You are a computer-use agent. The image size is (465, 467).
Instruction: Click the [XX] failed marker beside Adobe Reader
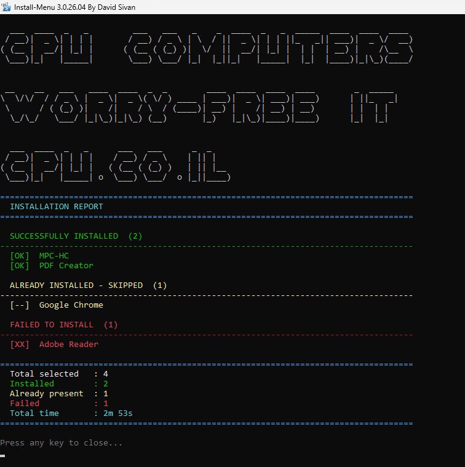(20, 345)
